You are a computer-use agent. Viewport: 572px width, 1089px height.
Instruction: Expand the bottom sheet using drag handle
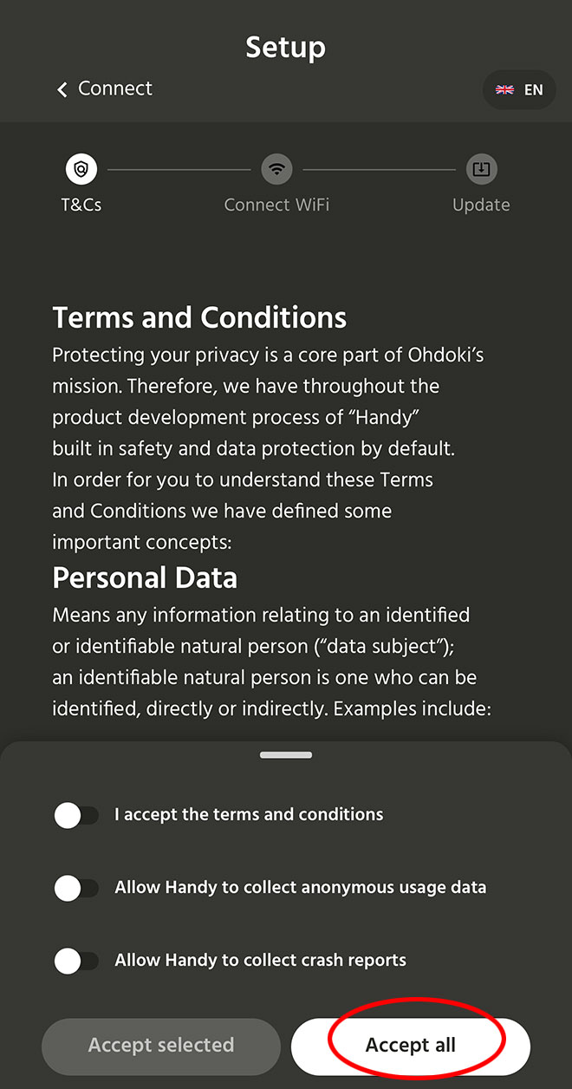click(285, 755)
